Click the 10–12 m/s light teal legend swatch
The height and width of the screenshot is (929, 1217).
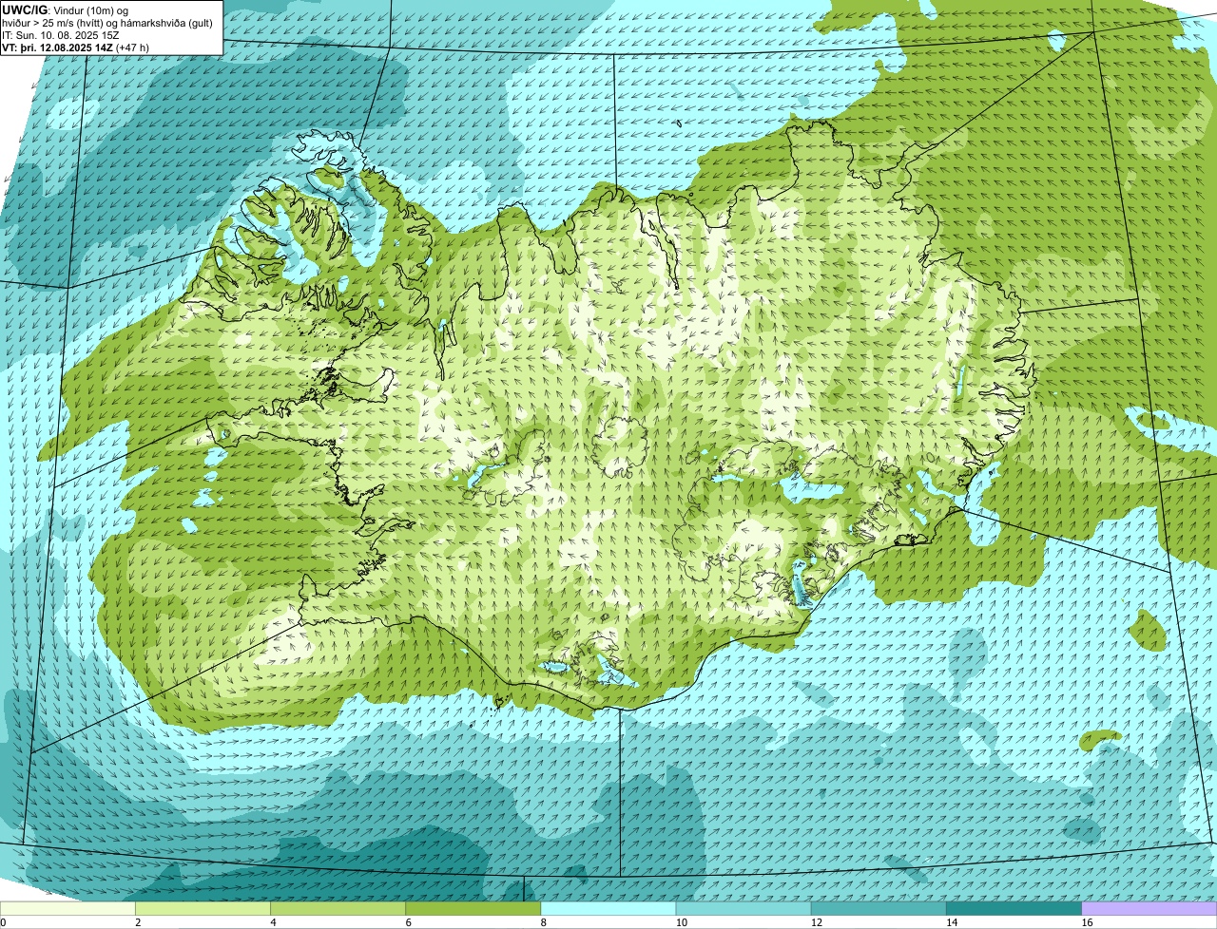[x=744, y=909]
